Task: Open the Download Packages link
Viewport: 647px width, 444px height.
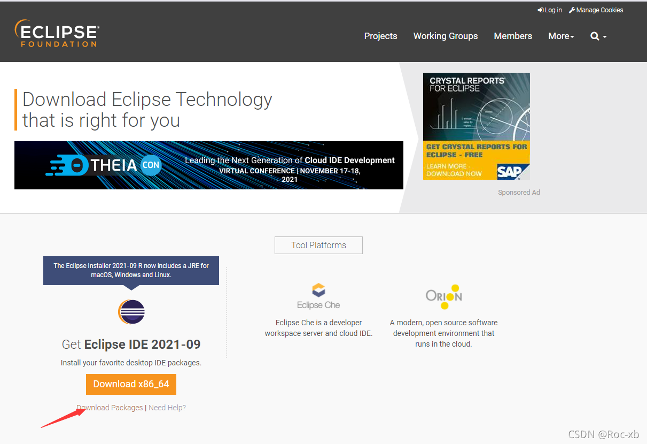Action: [110, 408]
